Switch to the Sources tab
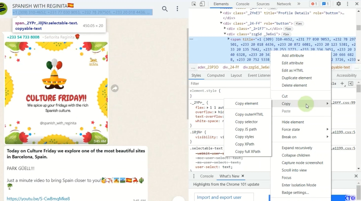Viewport: 361px width, 201px height. pyautogui.click(x=263, y=4)
